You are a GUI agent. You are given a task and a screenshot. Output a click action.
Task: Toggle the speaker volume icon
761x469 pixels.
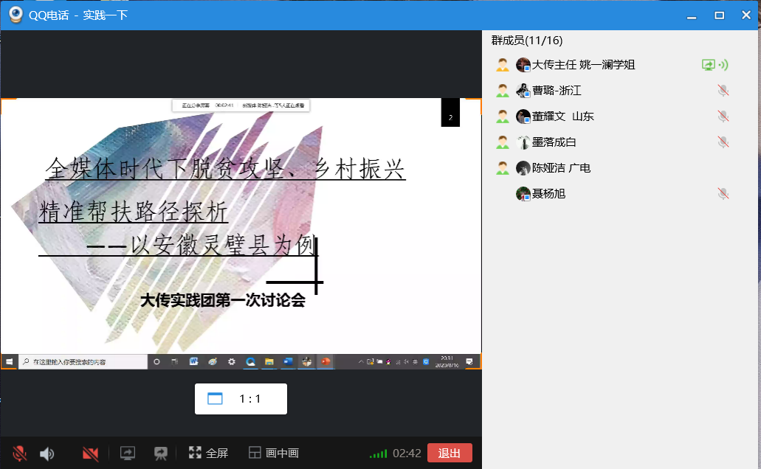(47, 454)
